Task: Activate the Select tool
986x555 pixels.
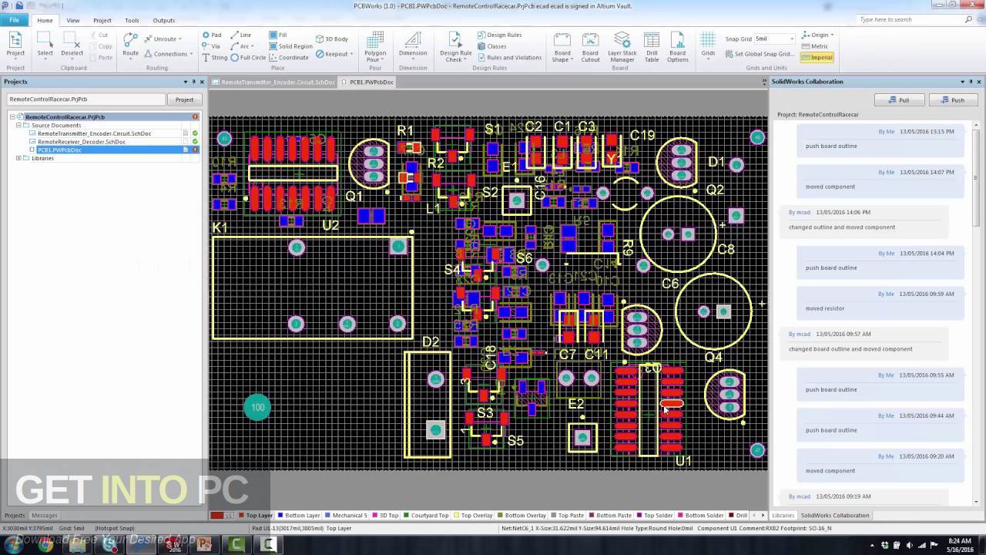Action: coord(45,45)
